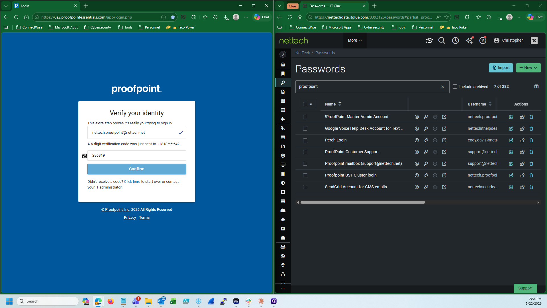Click the green Support button

pyautogui.click(x=525, y=288)
